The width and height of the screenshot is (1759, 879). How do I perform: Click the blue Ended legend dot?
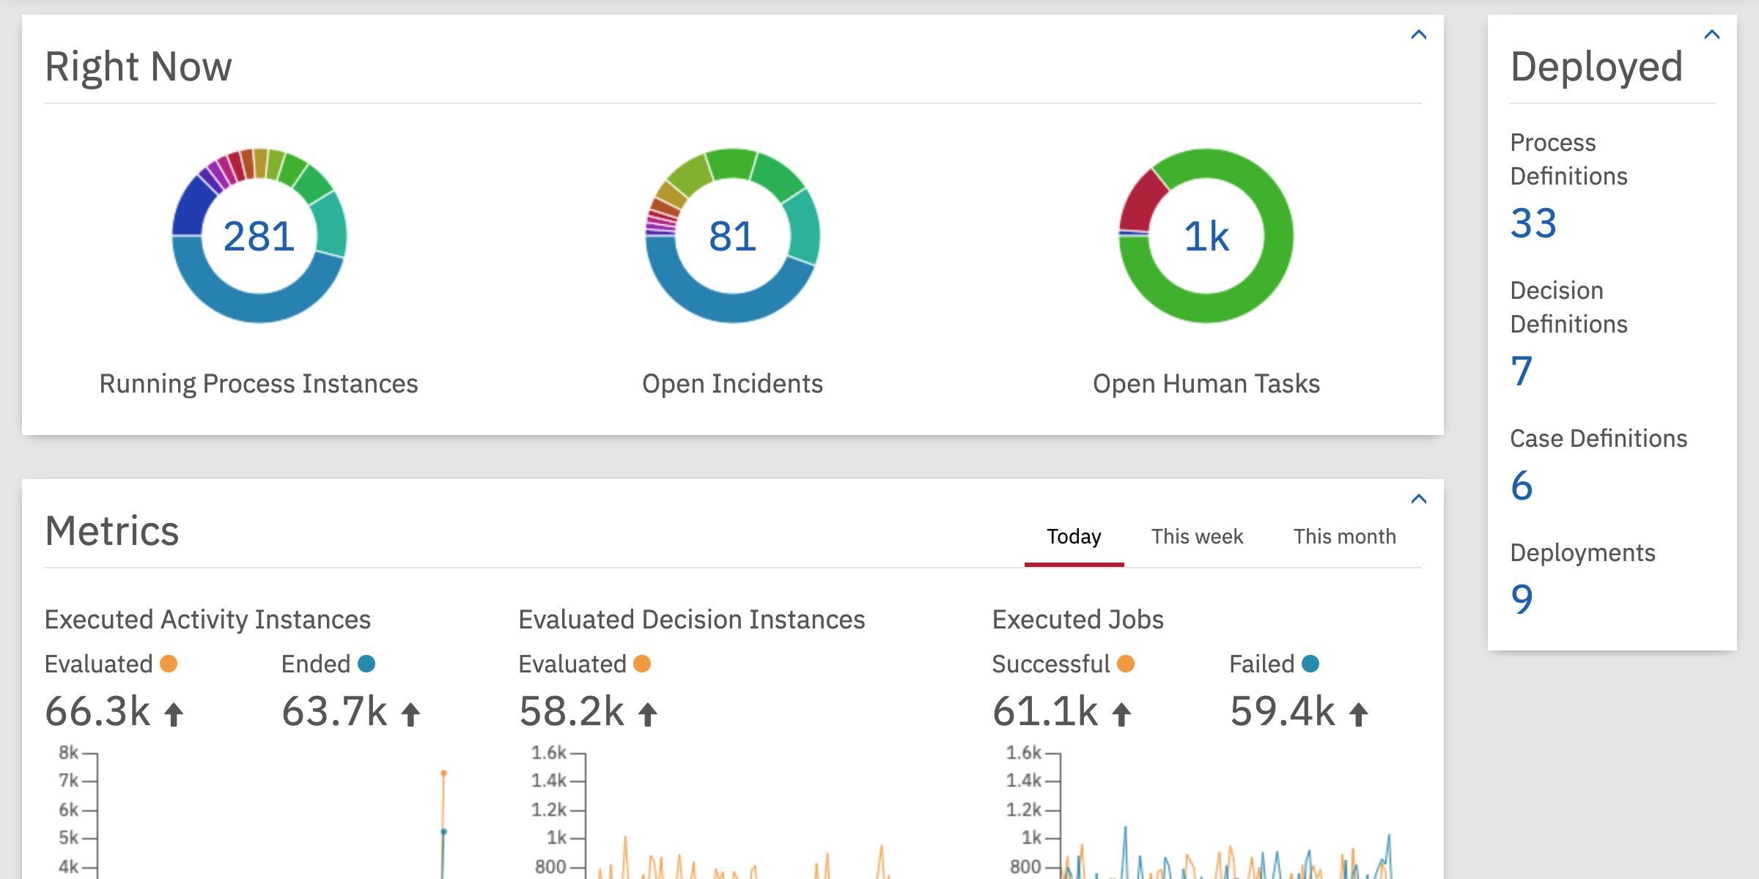[366, 664]
